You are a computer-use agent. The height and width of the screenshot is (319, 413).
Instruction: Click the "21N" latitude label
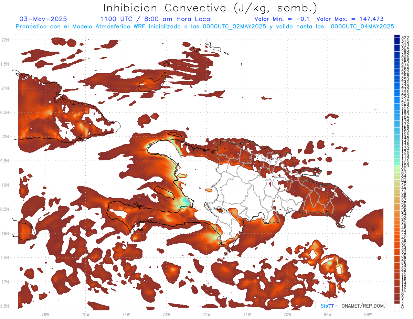coord(6,88)
